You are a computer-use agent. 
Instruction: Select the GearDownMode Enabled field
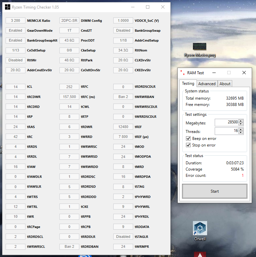point(16,30)
